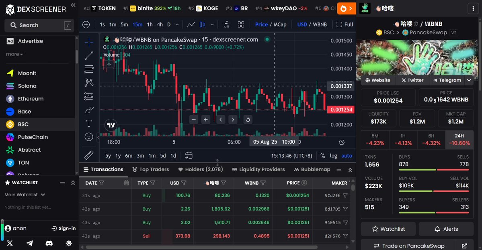This screenshot has height=250, width=482.
Task: Toggle the log scale on chart
Action: click(x=334, y=156)
